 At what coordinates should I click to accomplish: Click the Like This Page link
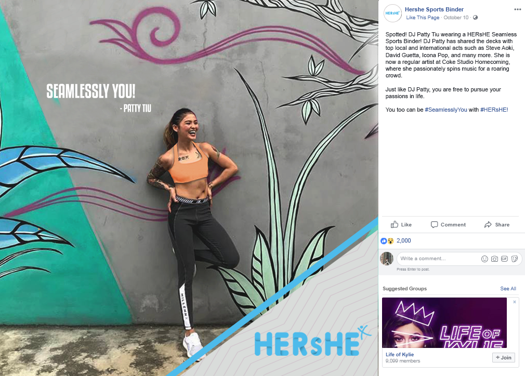[423, 17]
